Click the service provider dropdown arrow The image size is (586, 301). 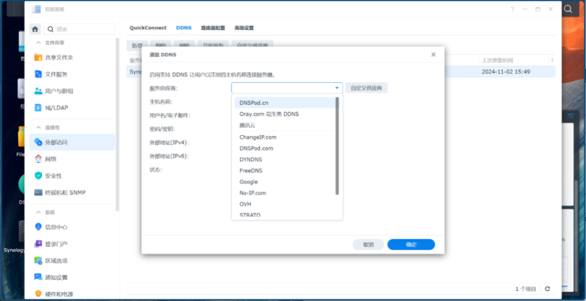click(336, 88)
